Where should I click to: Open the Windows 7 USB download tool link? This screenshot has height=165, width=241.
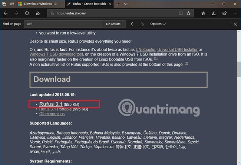coord(56,54)
